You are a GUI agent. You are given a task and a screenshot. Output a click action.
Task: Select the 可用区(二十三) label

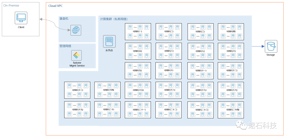coord(202,110)
